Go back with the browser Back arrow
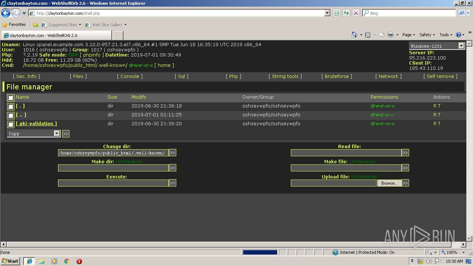Screen dimensions: 473x266 click(6, 13)
